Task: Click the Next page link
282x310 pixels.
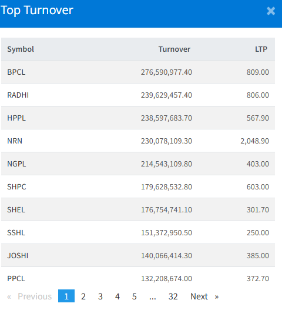Action: (x=199, y=296)
